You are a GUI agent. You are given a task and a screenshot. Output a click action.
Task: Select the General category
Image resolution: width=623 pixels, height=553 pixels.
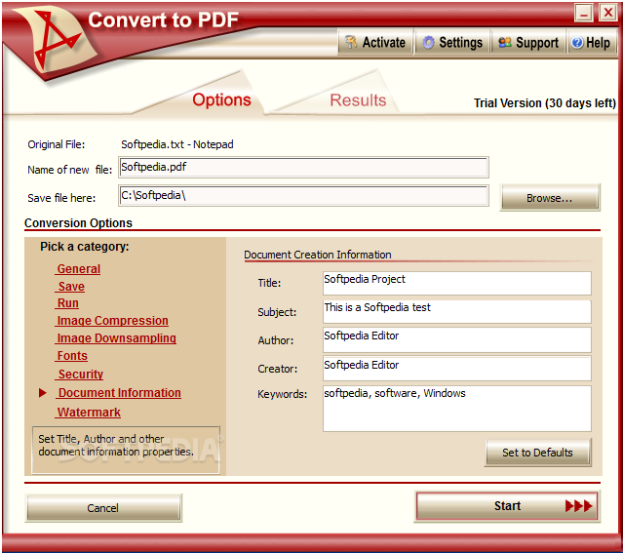[78, 269]
